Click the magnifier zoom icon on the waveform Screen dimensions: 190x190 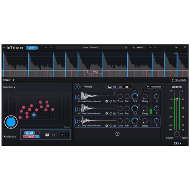186,53
